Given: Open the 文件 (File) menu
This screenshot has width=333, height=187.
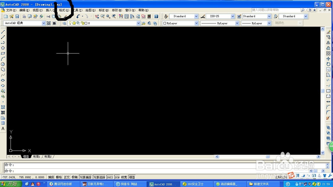Looking at the screenshot, I should click(11, 10).
